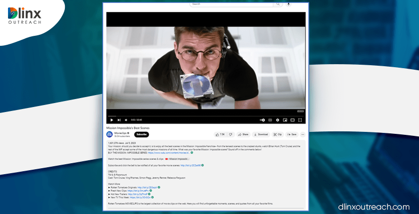Viewport: 419px width, 214px height.
Task: Seek on the video progress bar
Action: point(206,116)
